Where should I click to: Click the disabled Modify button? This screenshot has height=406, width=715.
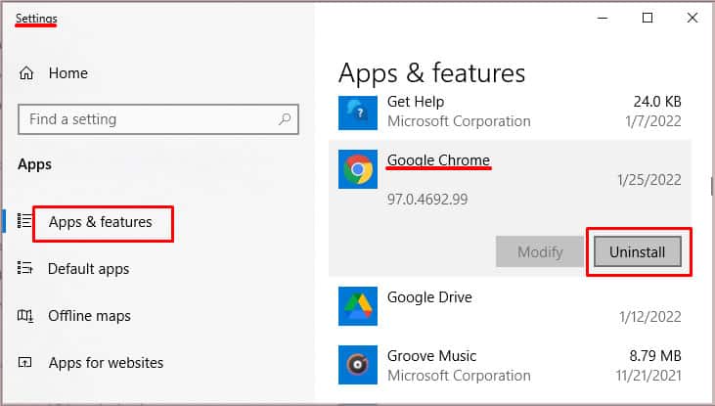click(x=540, y=251)
